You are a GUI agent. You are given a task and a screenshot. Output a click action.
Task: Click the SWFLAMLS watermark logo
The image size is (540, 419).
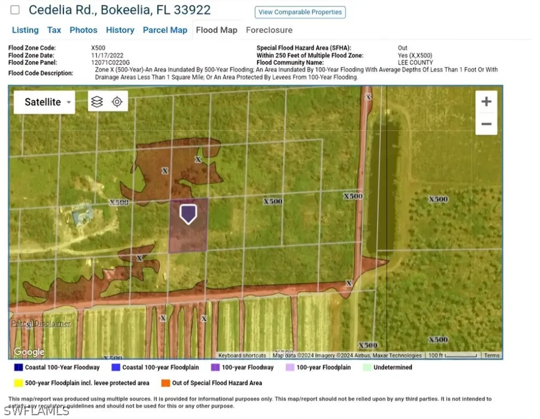pyautogui.click(x=37, y=411)
